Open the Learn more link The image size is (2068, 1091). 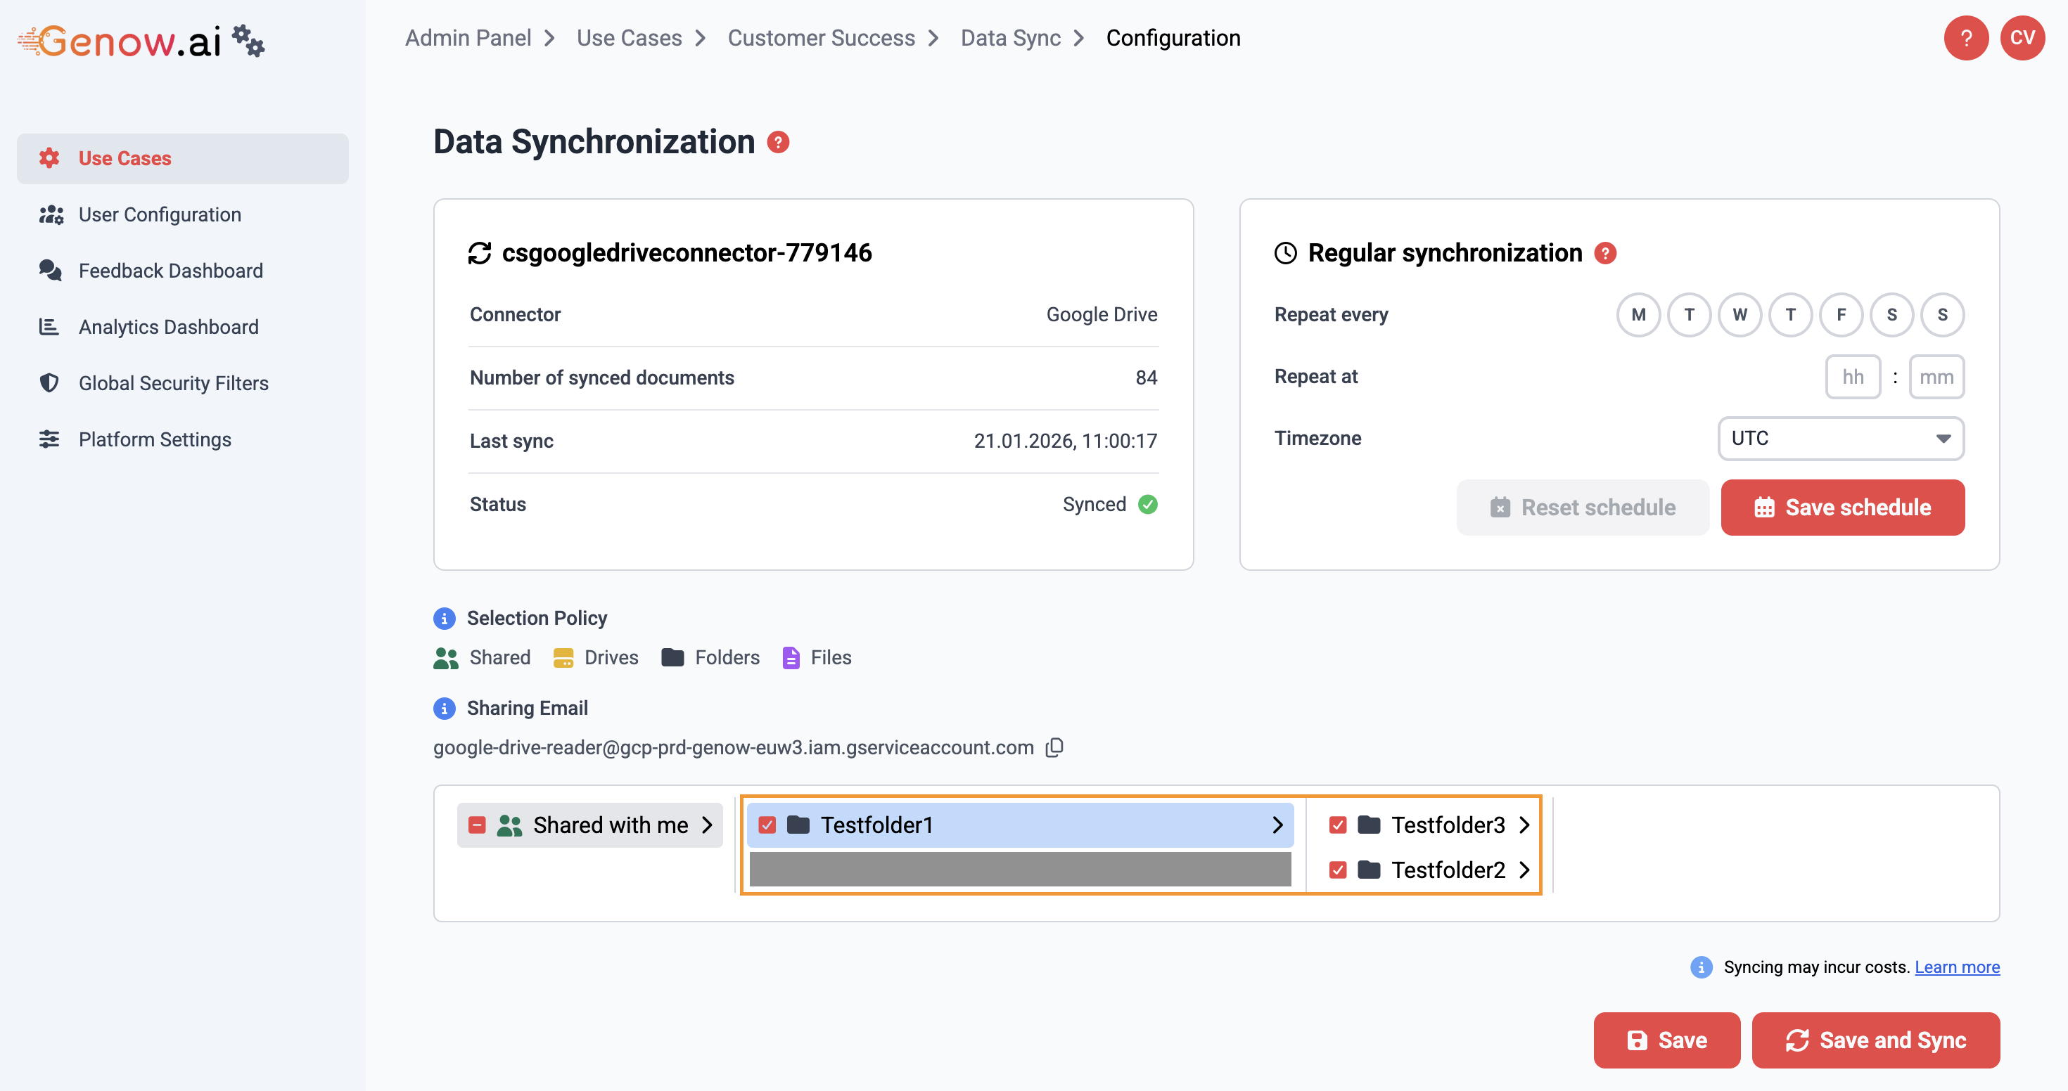coord(1956,967)
